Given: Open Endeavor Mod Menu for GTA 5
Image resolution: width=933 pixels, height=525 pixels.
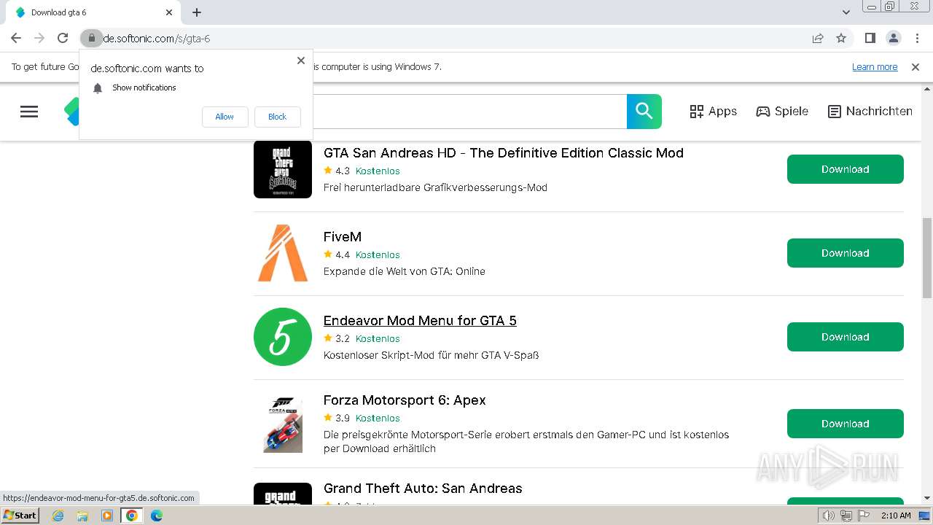Looking at the screenshot, I should 420,321.
